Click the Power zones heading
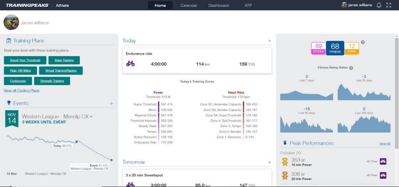 pyautogui.click(x=158, y=92)
